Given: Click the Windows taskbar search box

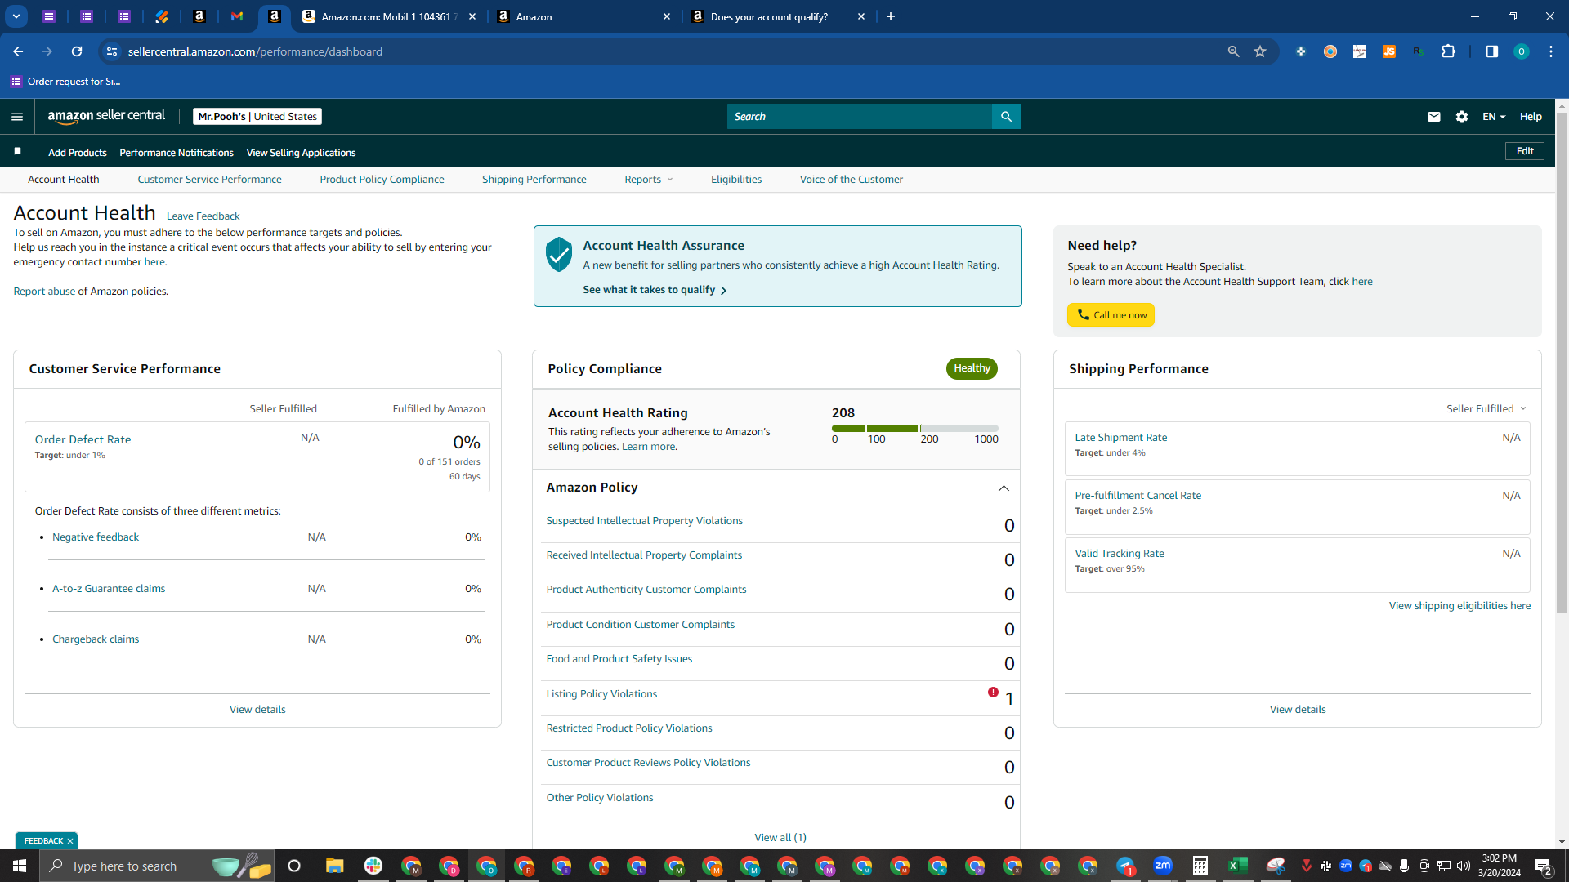Looking at the screenshot, I should point(155,866).
